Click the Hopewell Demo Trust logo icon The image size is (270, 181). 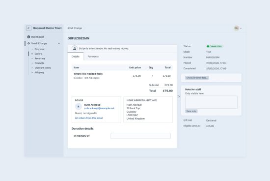28,28
